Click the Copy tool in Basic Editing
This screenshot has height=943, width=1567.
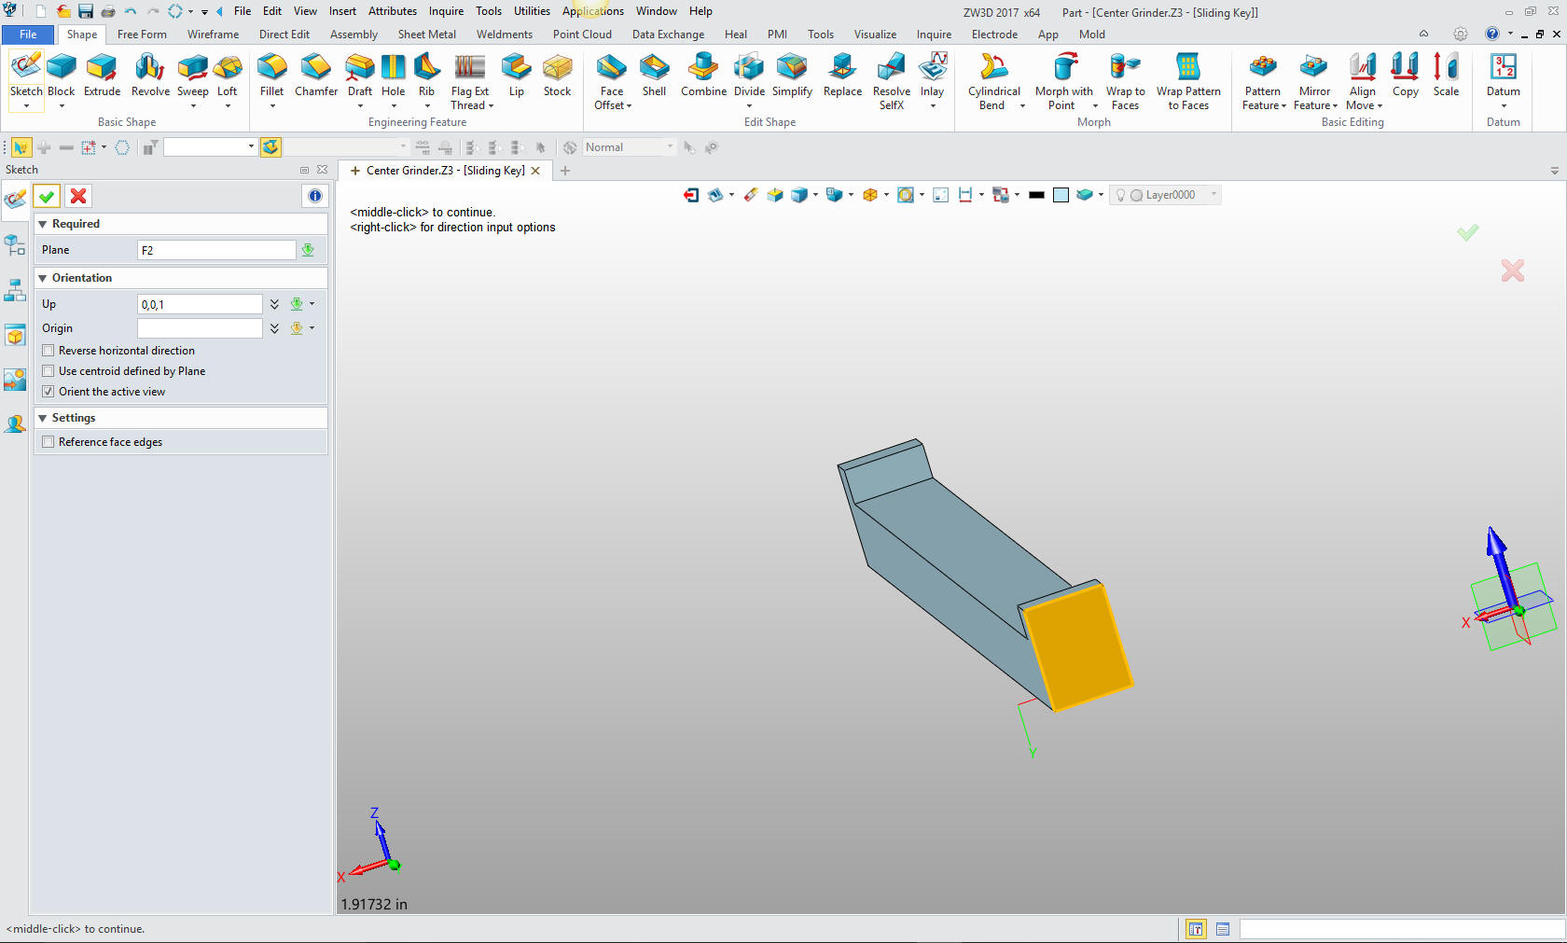(1405, 75)
